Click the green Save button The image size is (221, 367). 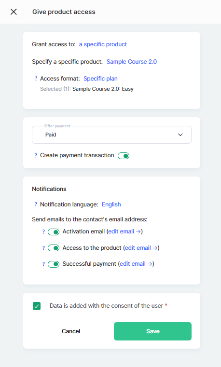(x=152, y=331)
